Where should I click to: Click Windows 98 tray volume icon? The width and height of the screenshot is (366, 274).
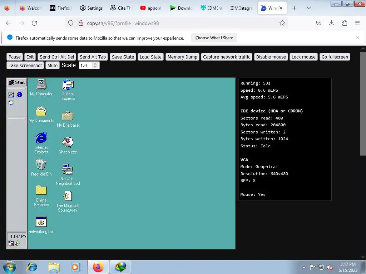pos(16,243)
